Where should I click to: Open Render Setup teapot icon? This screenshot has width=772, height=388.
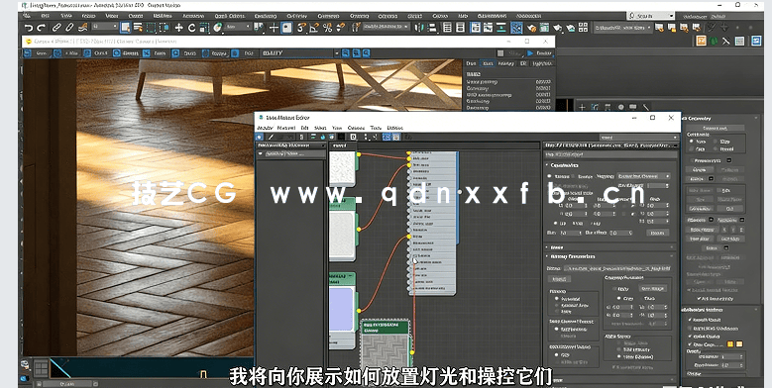(532, 28)
